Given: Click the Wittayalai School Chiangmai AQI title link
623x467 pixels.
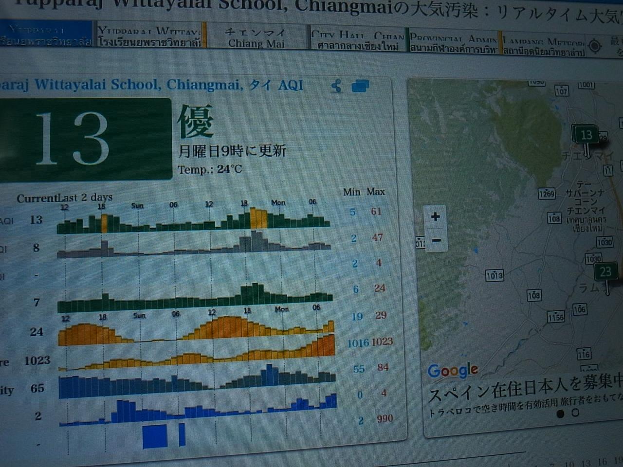Looking at the screenshot, I should pyautogui.click(x=151, y=85).
